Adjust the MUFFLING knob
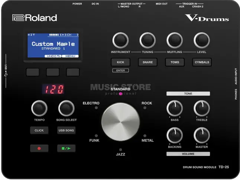Viewport: 240px width, 180px height. [x=175, y=40]
